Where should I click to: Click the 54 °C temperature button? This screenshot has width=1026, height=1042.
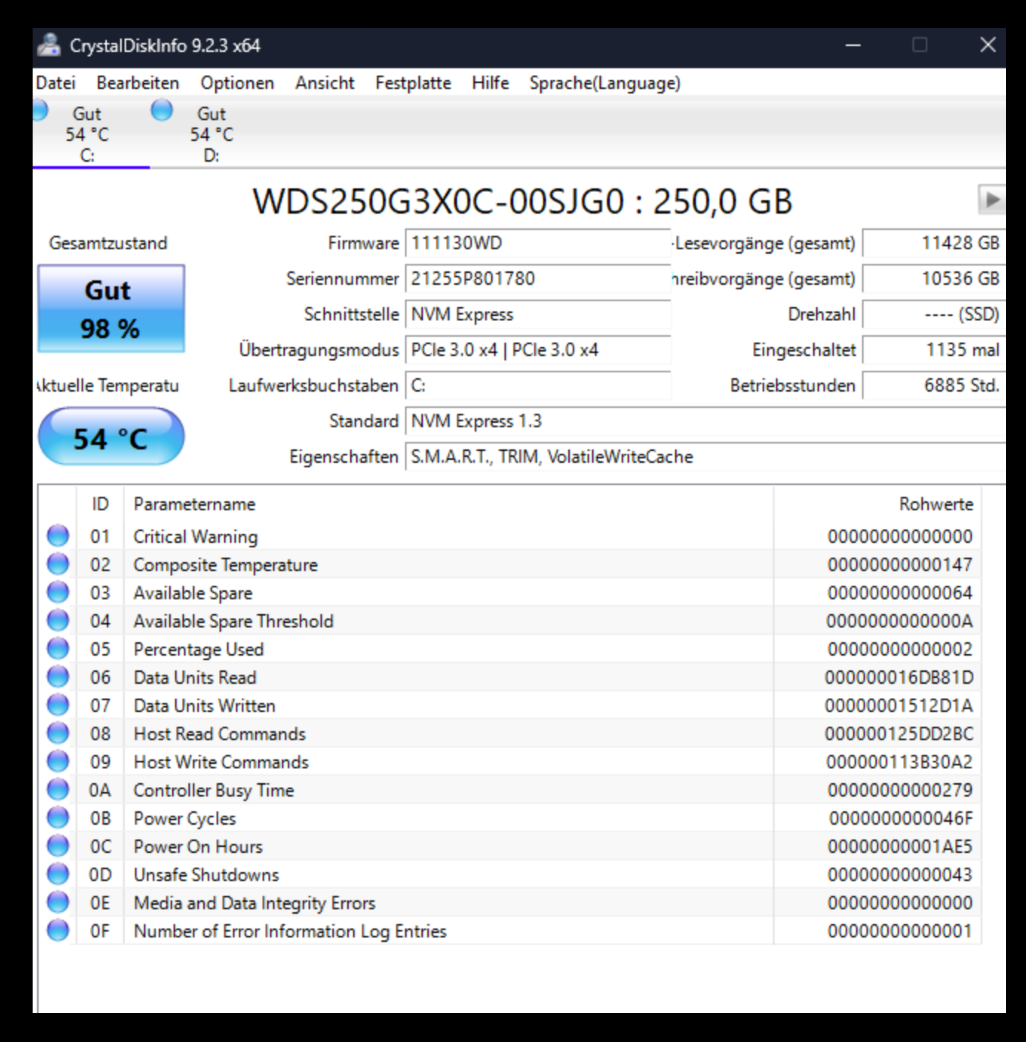pos(111,438)
